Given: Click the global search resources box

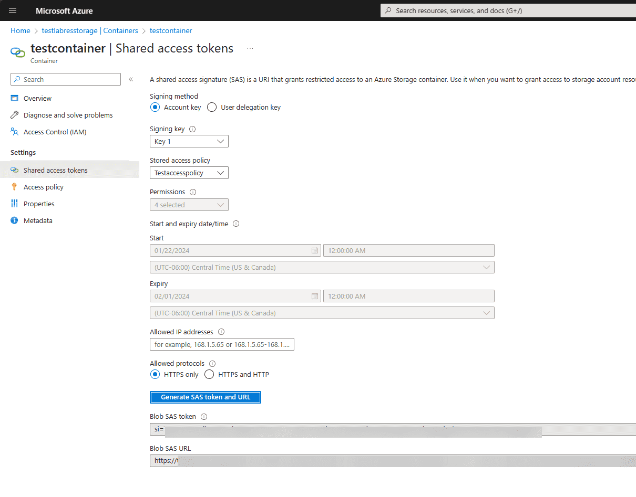Looking at the screenshot, I should coord(508,10).
